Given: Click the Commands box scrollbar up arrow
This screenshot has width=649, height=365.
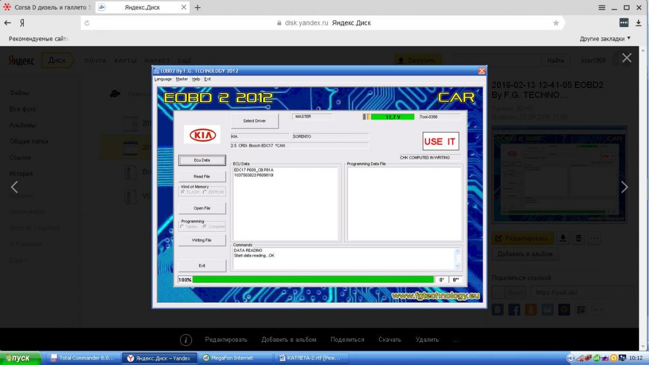Looking at the screenshot, I should point(458,251).
